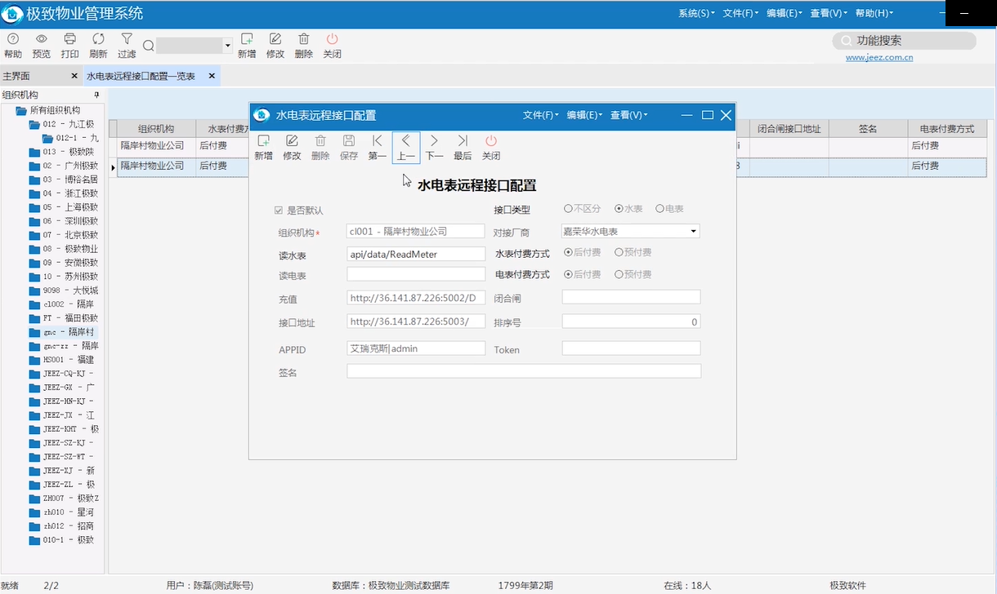Click the 签名 column header

coord(868,129)
